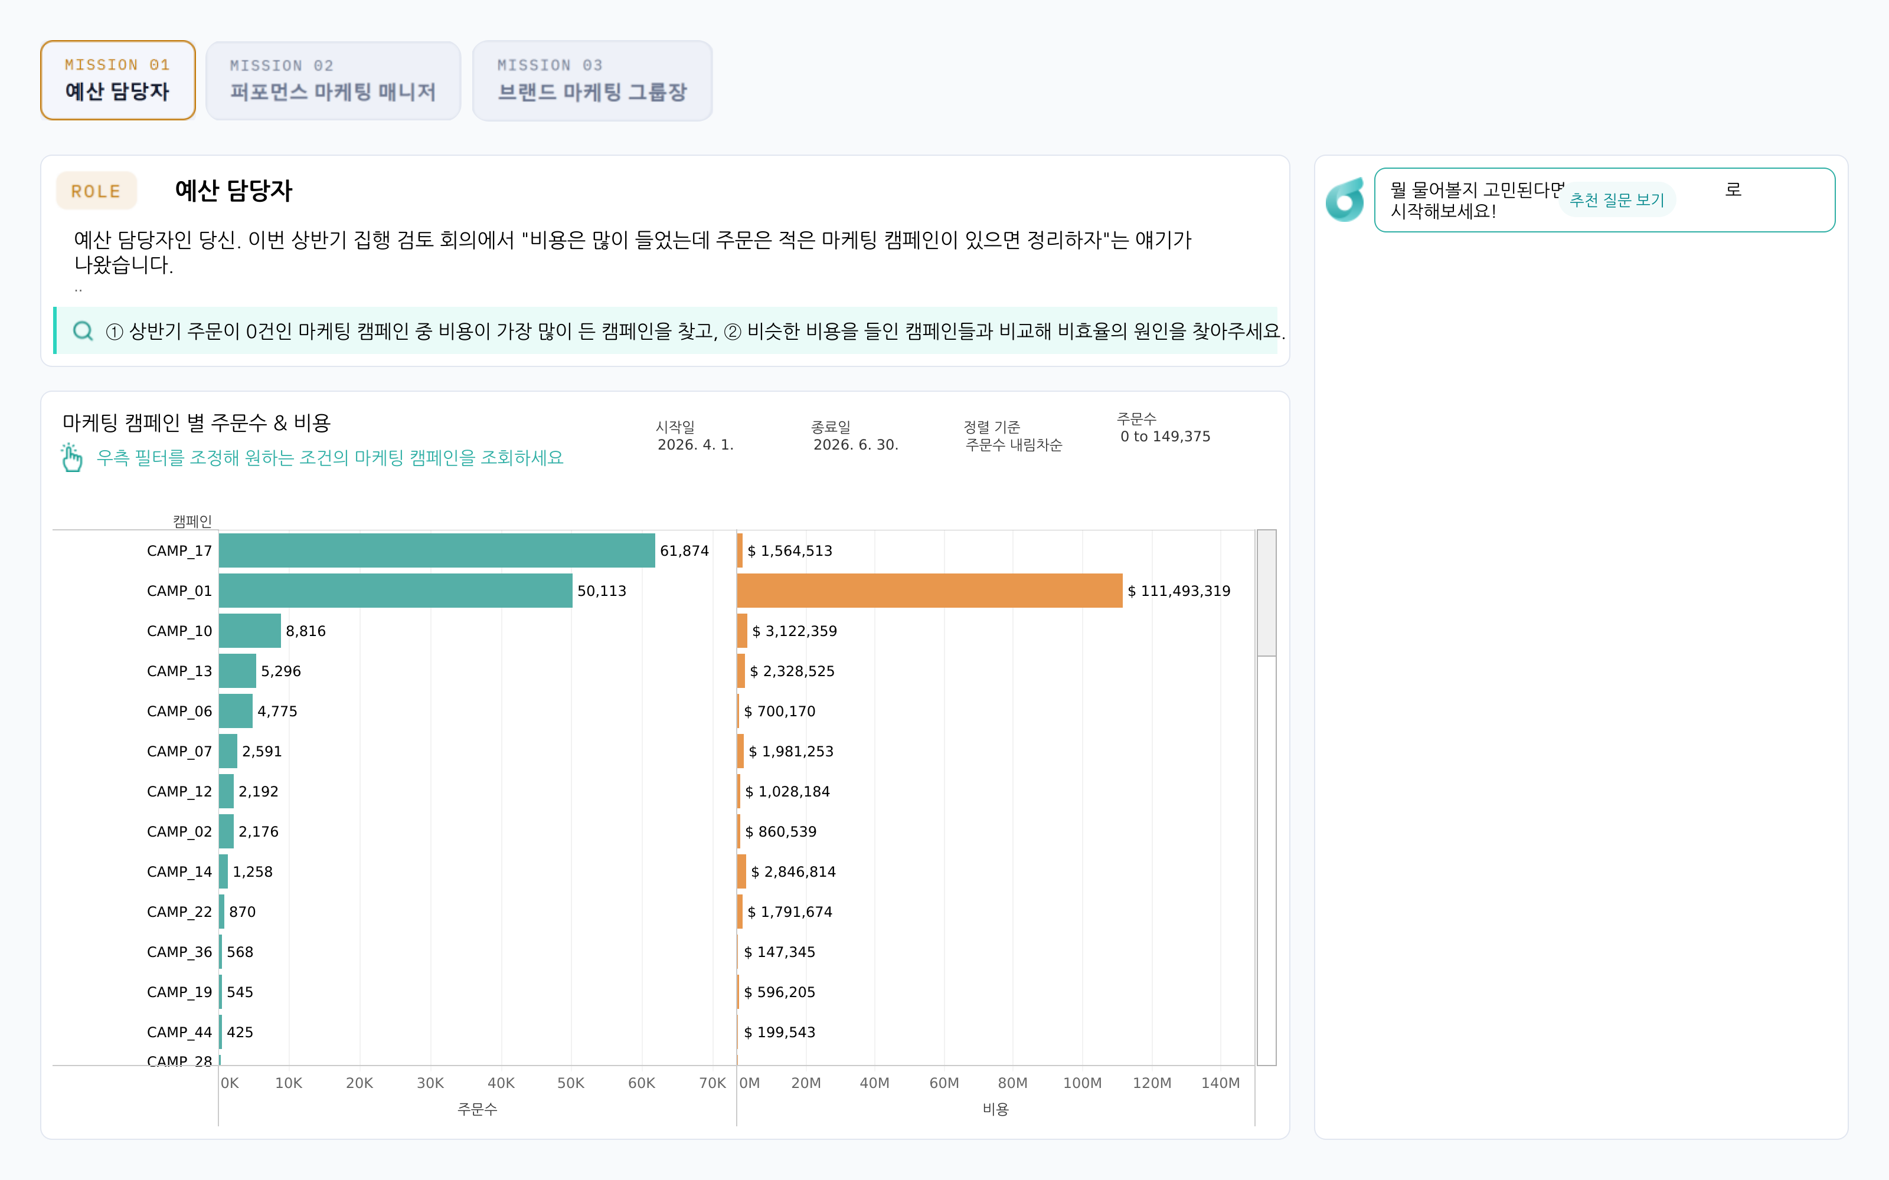Open the MISSION 01 예산 담당자 tab
1889x1180 pixels.
118,80
